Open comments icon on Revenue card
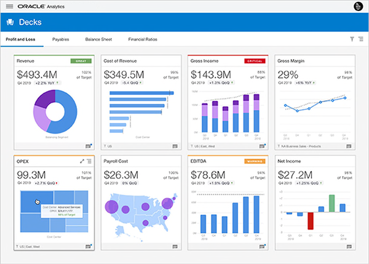Viewport: 369px width, 264px height. (88, 146)
